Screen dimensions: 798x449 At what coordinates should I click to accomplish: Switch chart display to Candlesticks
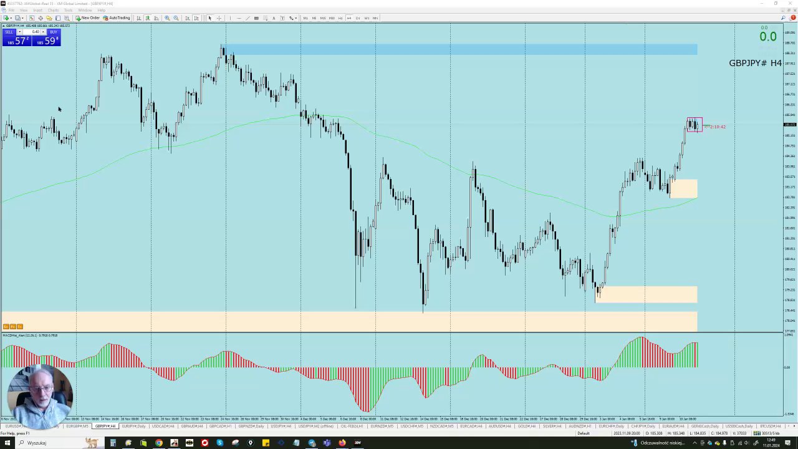tap(147, 18)
